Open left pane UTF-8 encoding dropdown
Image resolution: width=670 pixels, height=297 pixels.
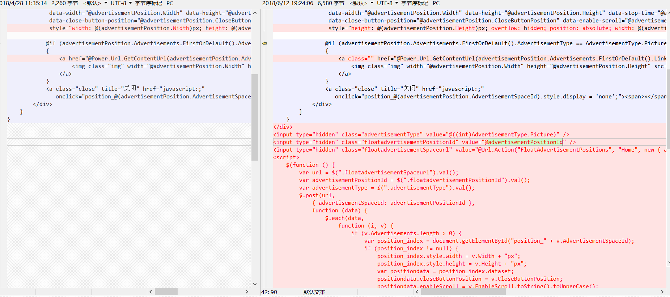coord(121,3)
